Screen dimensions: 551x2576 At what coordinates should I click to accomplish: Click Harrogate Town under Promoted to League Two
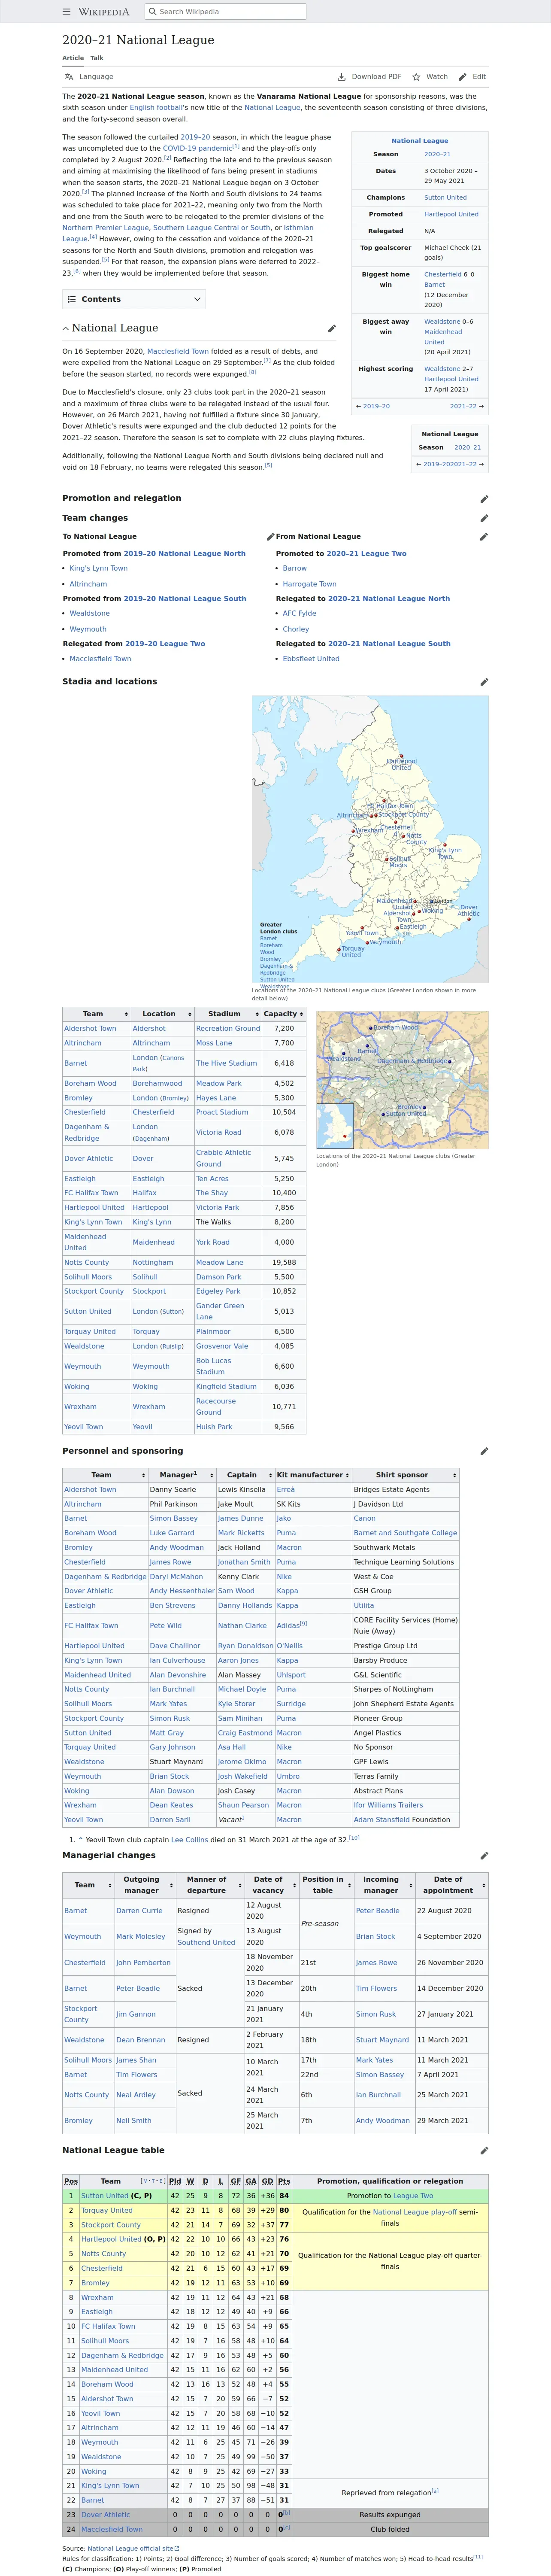[x=309, y=584]
